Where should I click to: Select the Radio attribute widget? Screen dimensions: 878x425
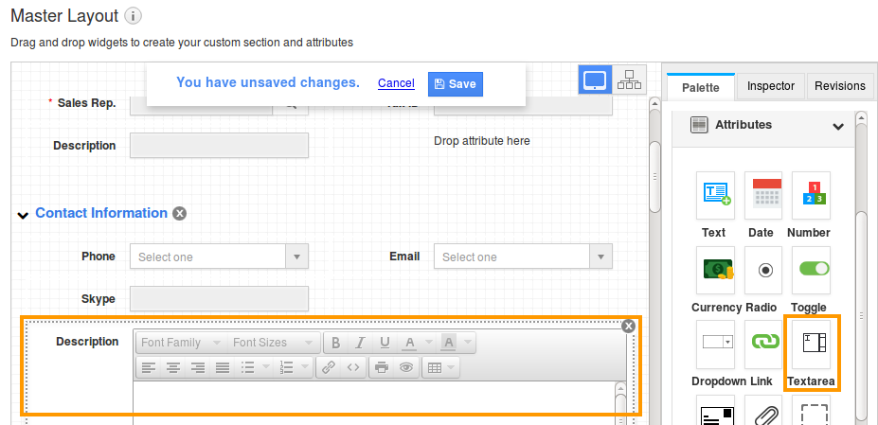[x=762, y=270]
